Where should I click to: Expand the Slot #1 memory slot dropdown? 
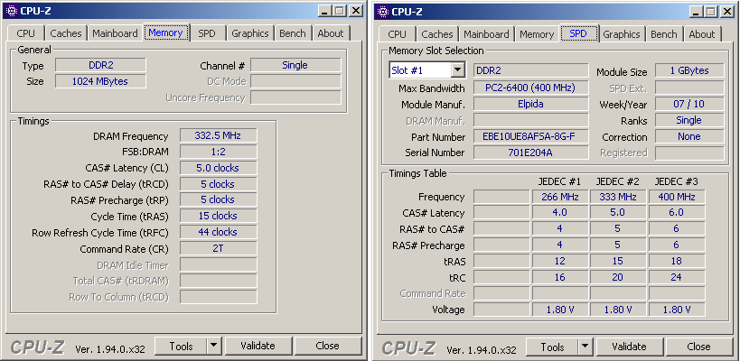click(x=457, y=70)
